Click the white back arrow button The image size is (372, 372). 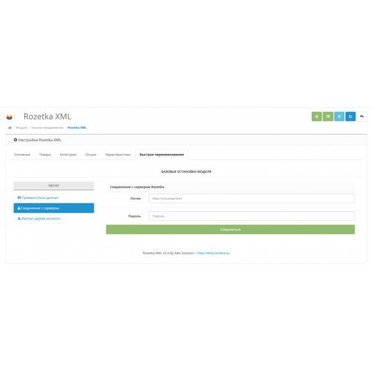(362, 117)
